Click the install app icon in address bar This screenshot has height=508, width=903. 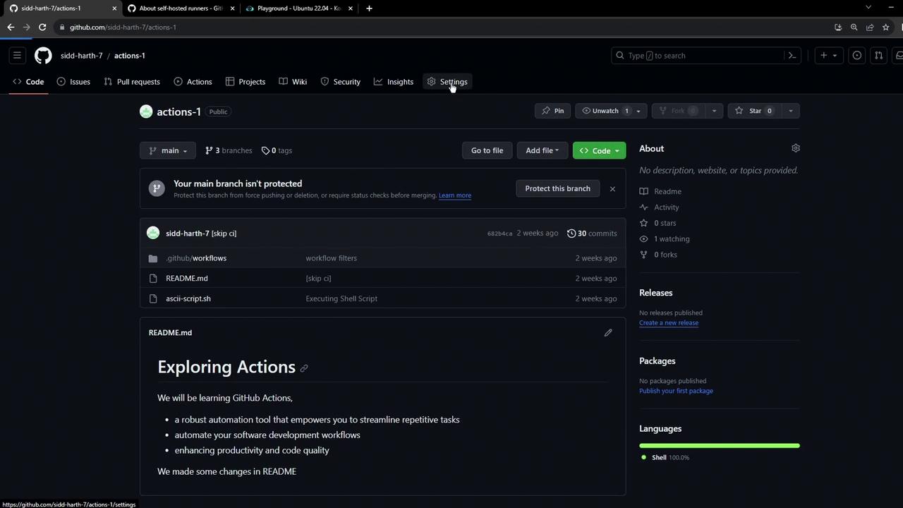838,27
